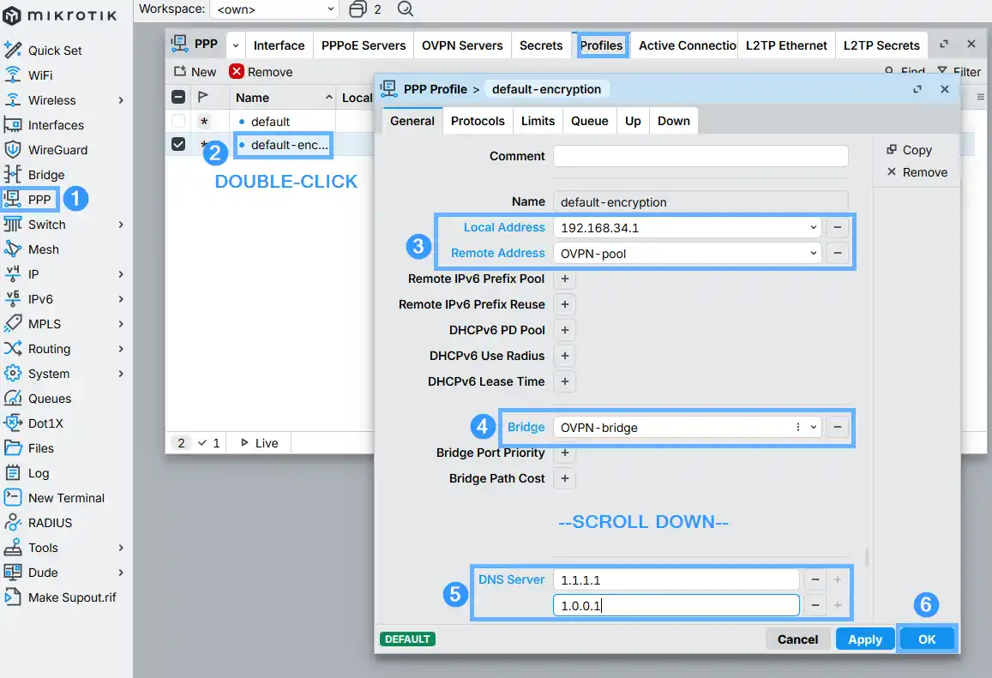Click the Apply button
Image resolution: width=992 pixels, height=678 pixels.
(x=865, y=639)
